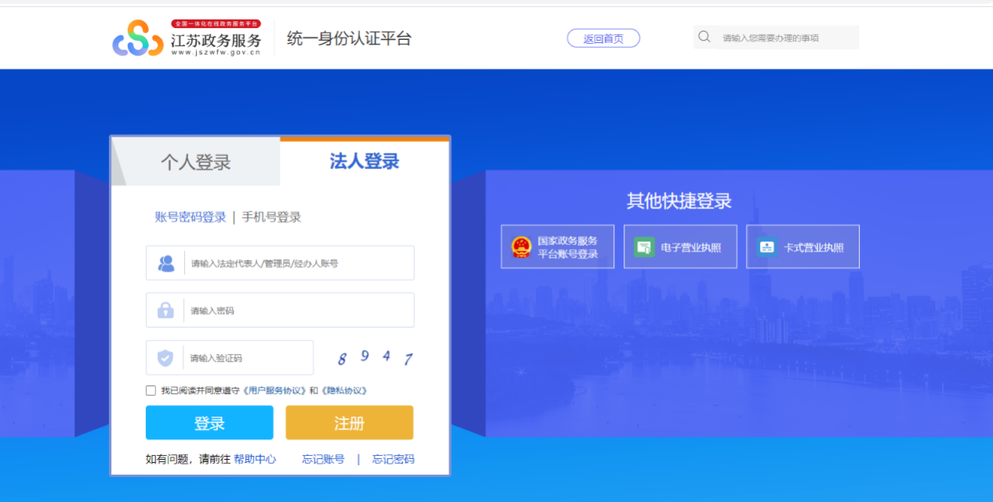Click the 注册 registration button

click(349, 422)
